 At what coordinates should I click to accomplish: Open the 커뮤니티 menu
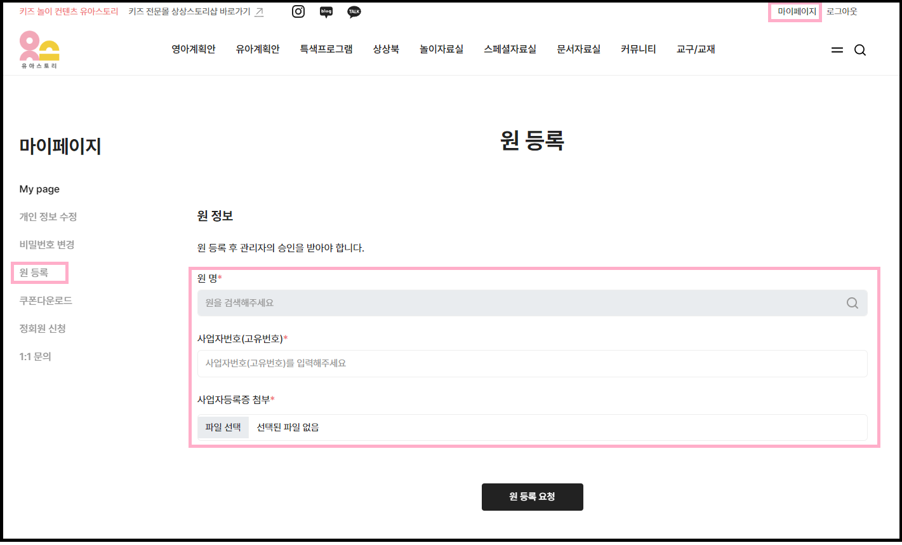pos(639,49)
